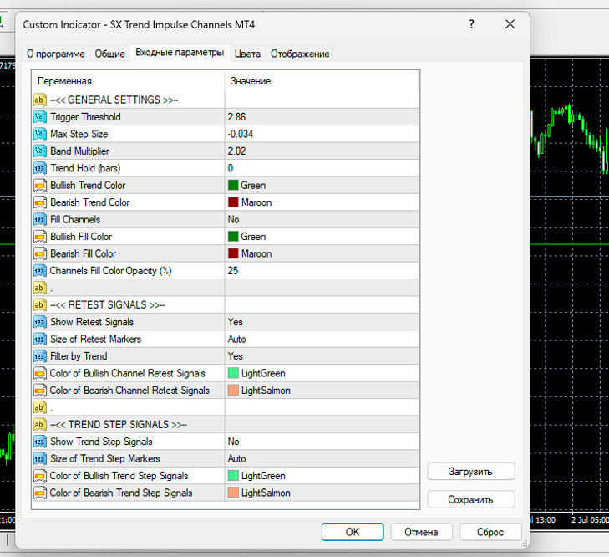Click the icon beside Trigger Threshold
This screenshot has height=557, width=609.
click(39, 117)
